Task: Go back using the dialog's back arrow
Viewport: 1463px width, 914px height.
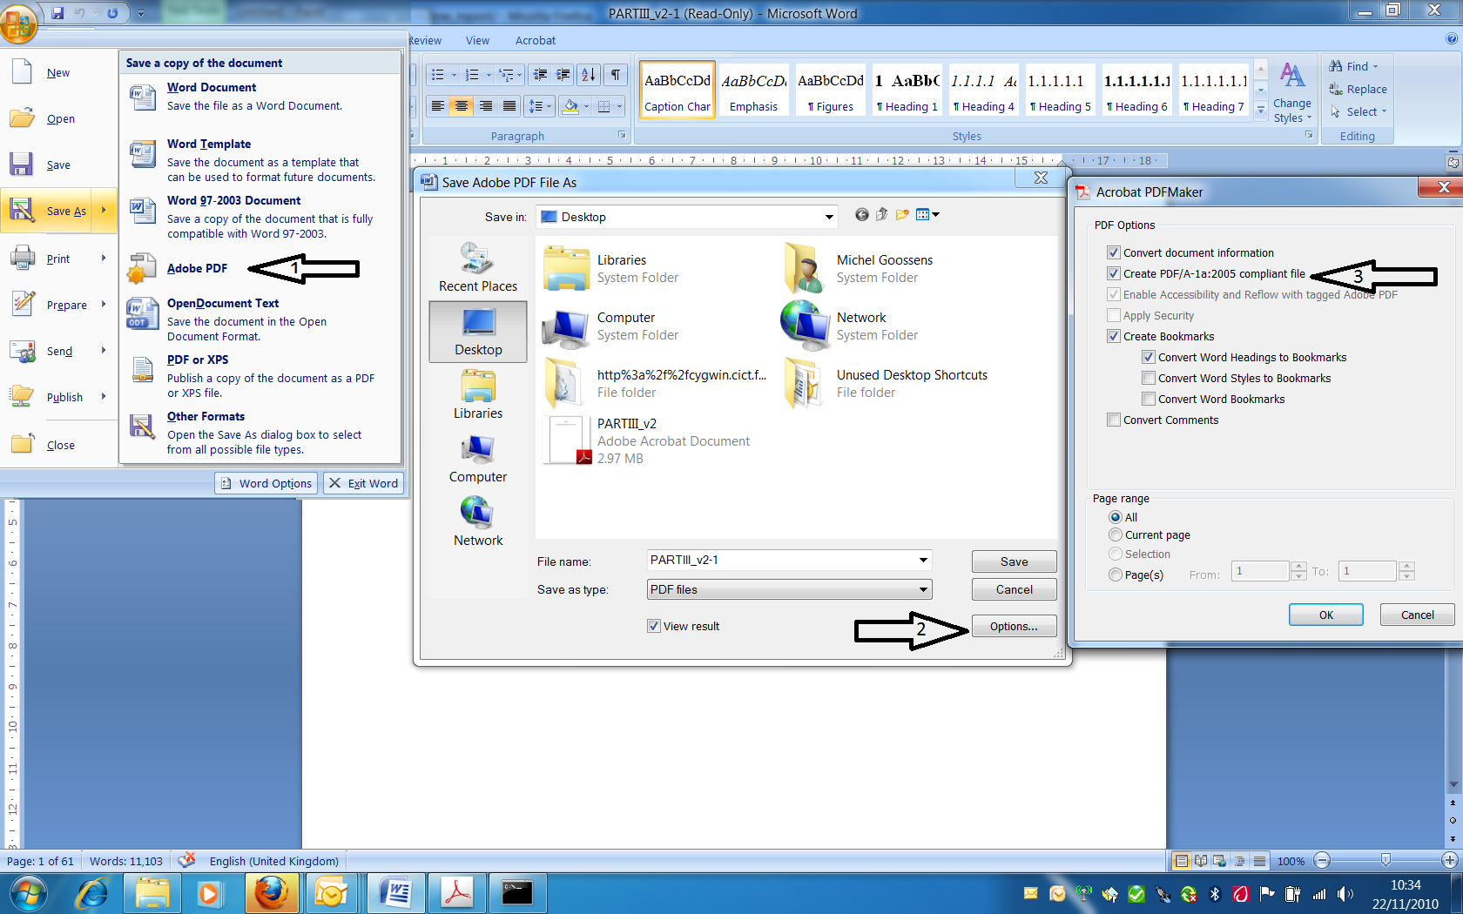Action: pos(861,215)
